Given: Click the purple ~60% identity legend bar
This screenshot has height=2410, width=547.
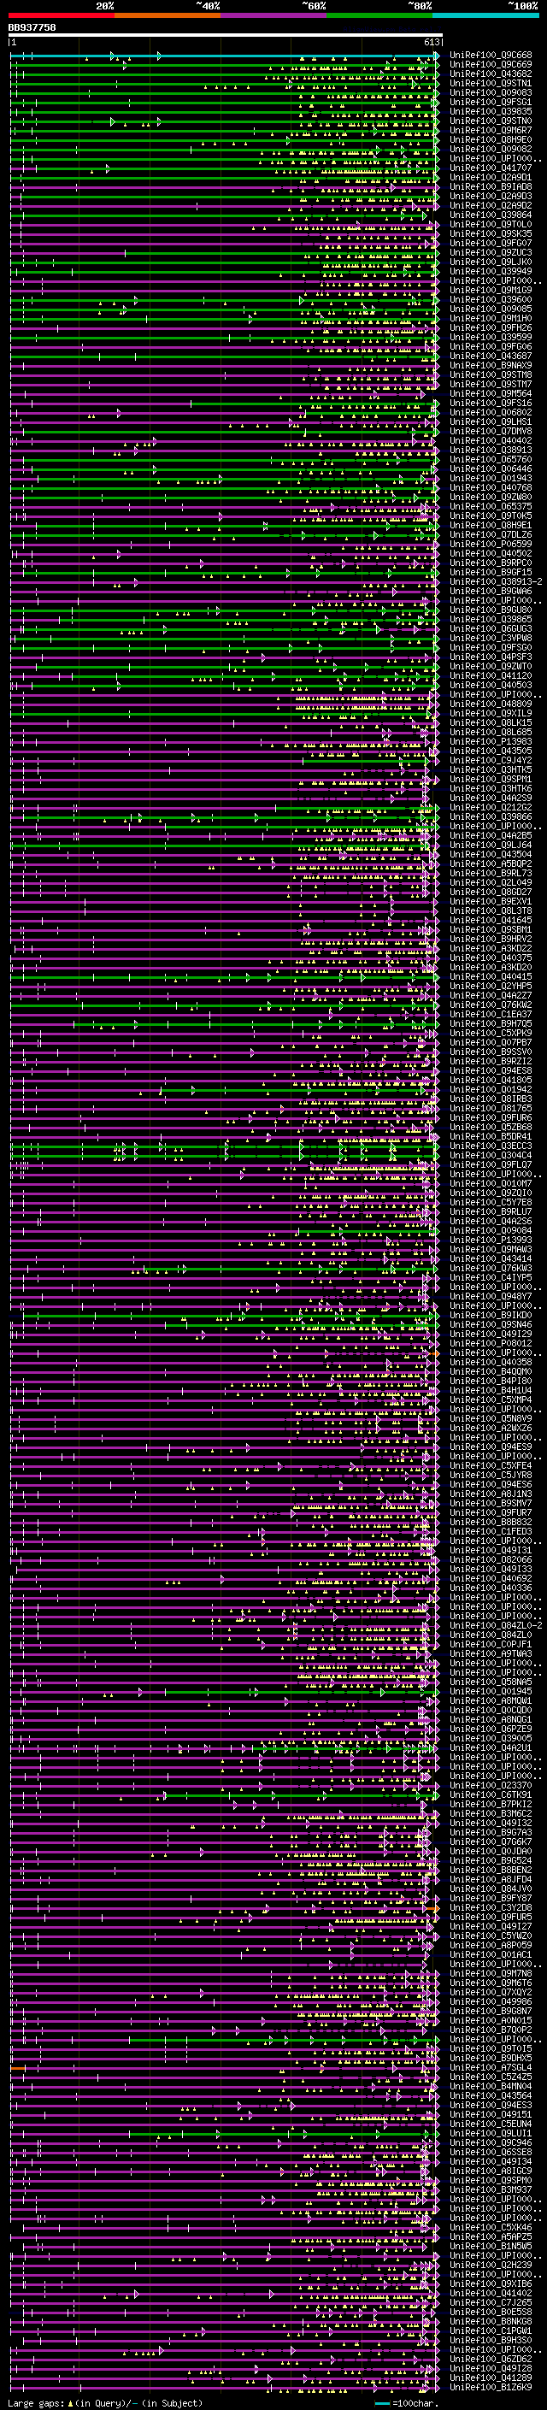Looking at the screenshot, I should [x=273, y=15].
